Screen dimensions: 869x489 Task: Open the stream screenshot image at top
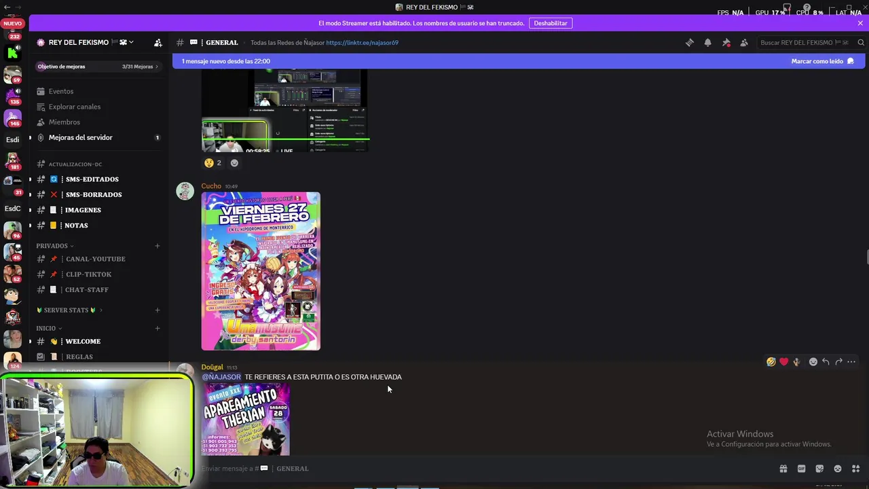285,110
